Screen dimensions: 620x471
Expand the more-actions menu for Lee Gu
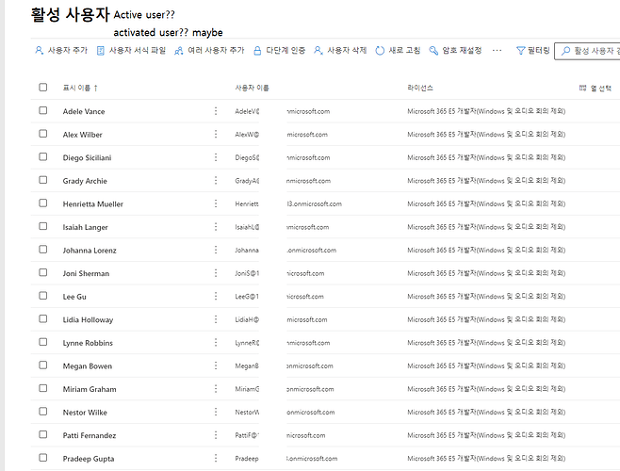216,297
